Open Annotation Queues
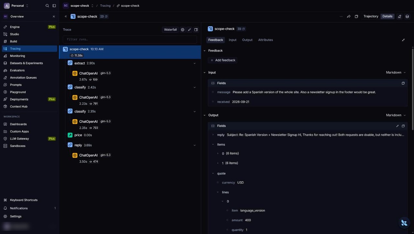 coord(29,78)
